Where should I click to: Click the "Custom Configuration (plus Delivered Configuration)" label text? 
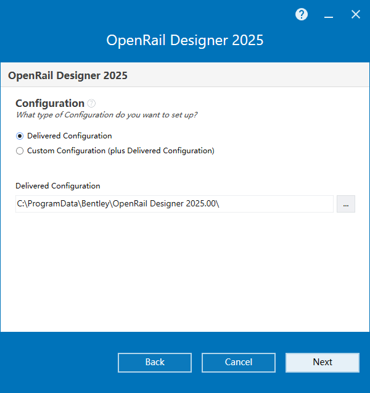point(120,151)
